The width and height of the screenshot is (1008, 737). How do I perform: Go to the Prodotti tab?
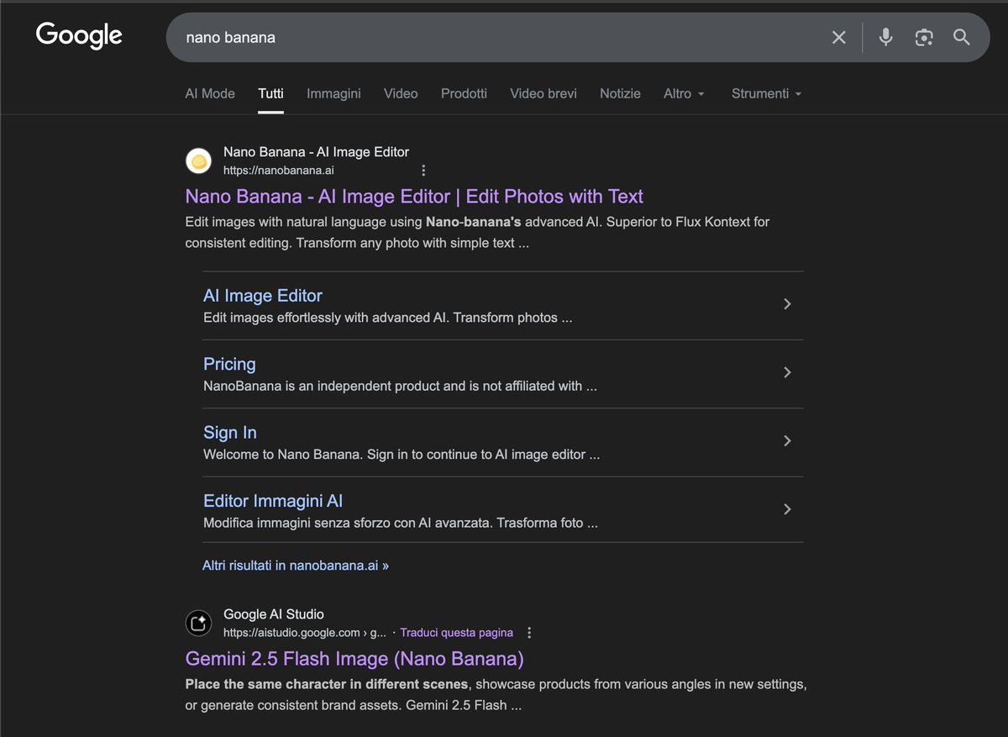pyautogui.click(x=464, y=94)
